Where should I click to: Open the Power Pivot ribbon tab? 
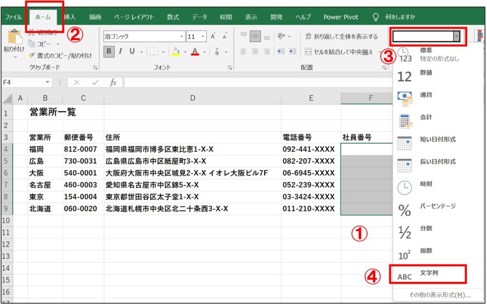[341, 16]
